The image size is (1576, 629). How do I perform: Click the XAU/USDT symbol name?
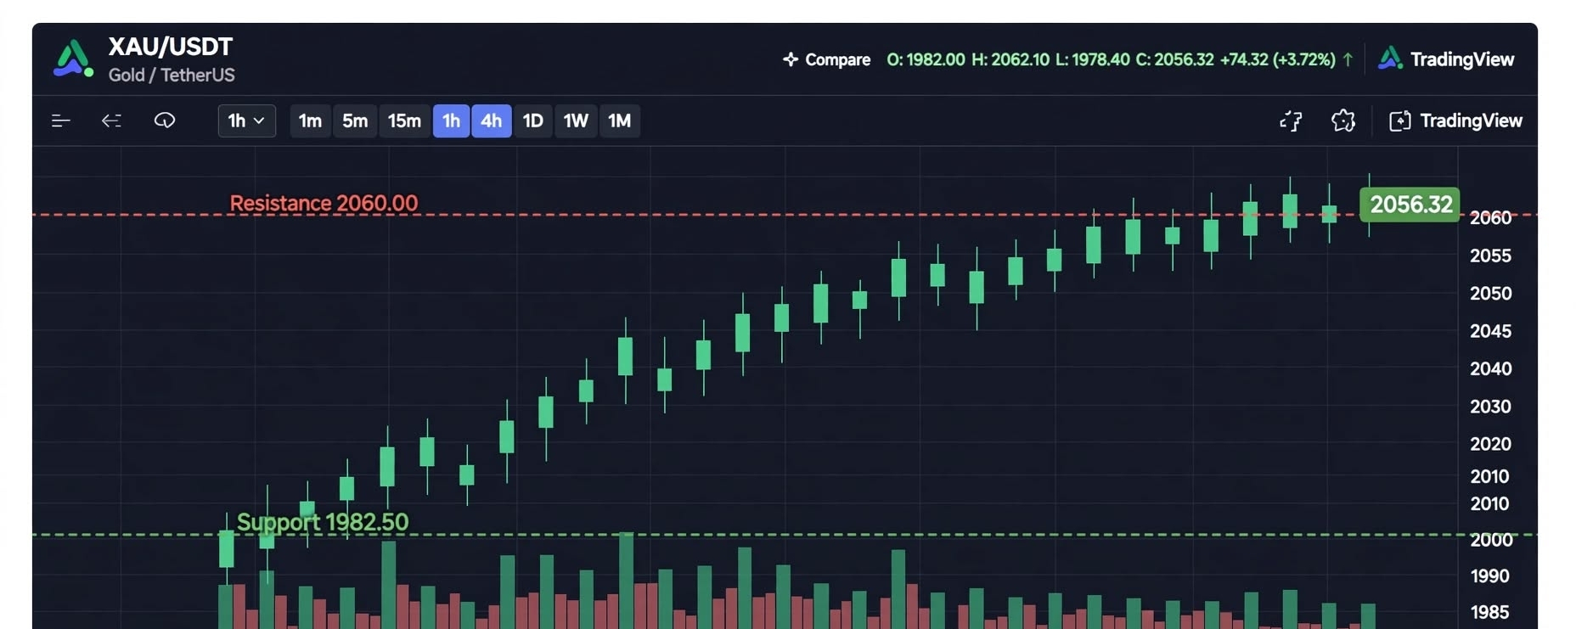[x=171, y=47]
